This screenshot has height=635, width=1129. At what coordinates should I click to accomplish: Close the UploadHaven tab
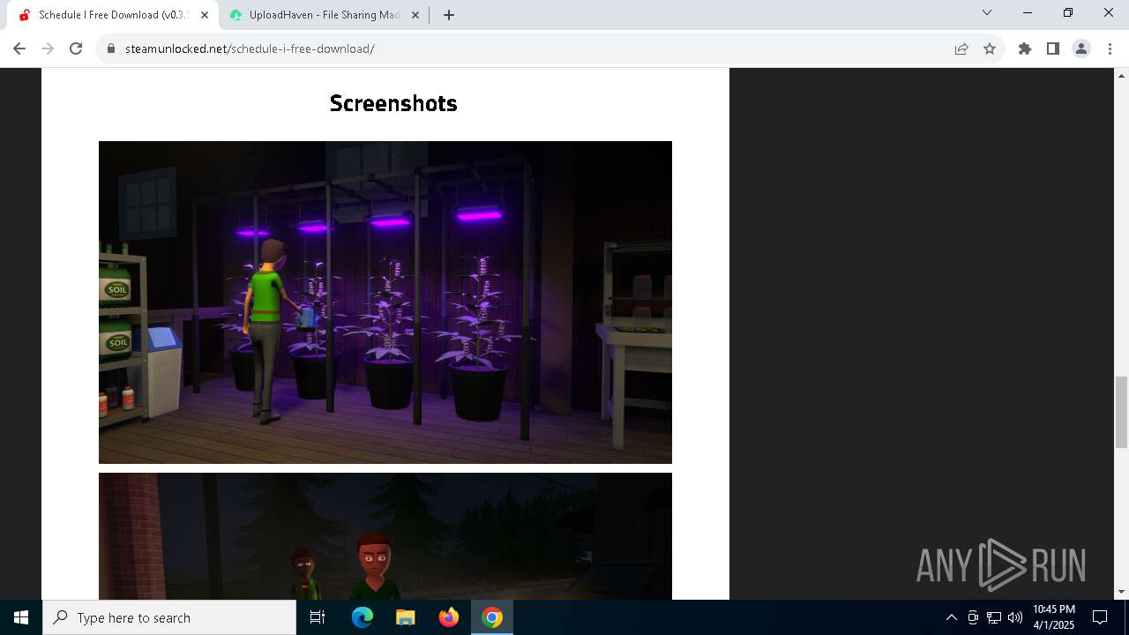[x=415, y=15]
